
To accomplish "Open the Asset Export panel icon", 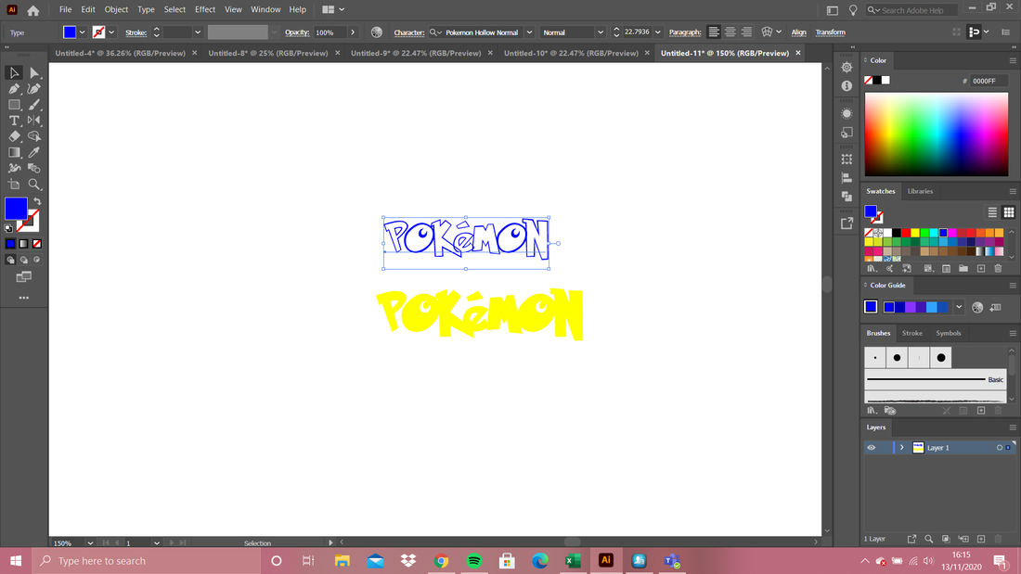I will (847, 223).
